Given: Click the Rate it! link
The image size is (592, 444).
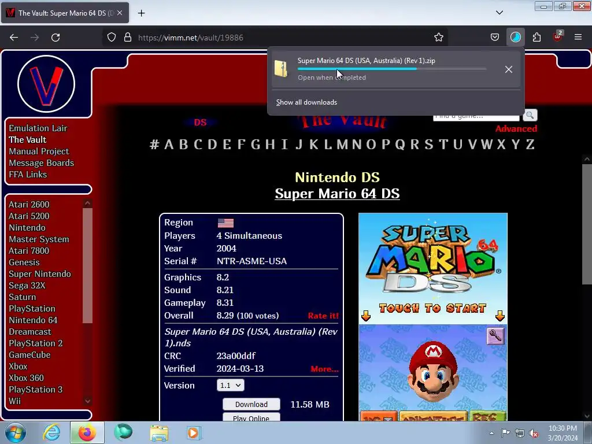Looking at the screenshot, I should tap(323, 316).
